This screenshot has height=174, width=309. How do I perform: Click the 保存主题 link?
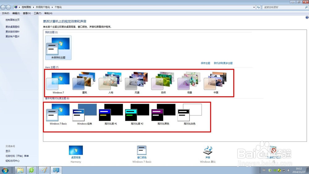click(x=205, y=63)
